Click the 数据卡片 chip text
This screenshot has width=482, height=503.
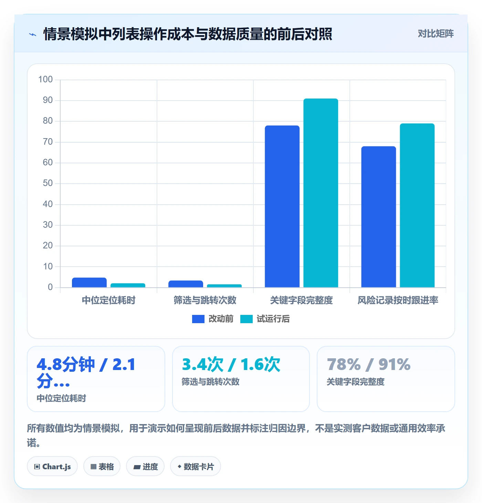[x=199, y=467]
